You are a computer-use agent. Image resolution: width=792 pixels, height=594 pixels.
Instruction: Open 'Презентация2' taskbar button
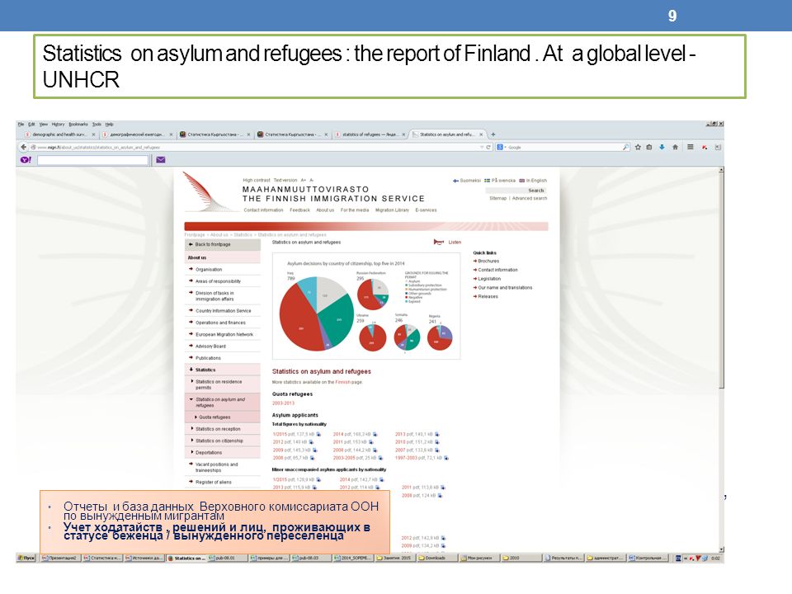coord(59,559)
